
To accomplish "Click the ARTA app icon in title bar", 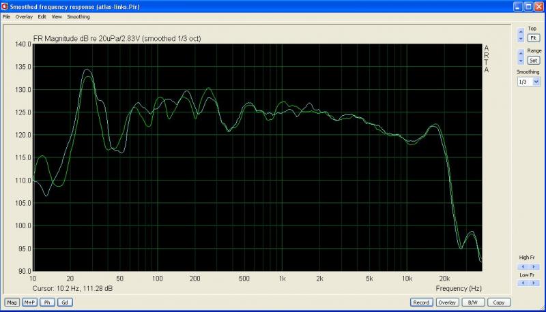I will pyautogui.click(x=5, y=6).
